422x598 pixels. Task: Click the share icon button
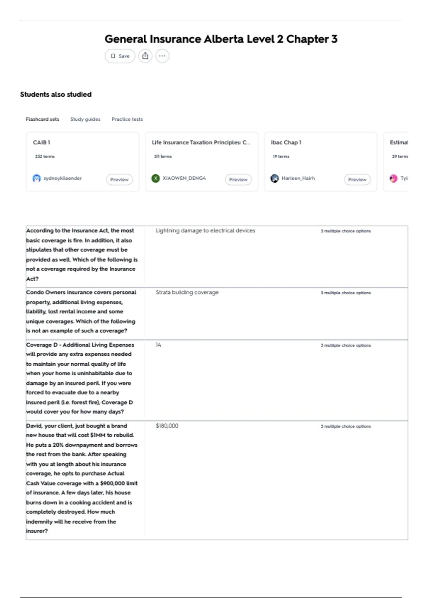tap(145, 56)
